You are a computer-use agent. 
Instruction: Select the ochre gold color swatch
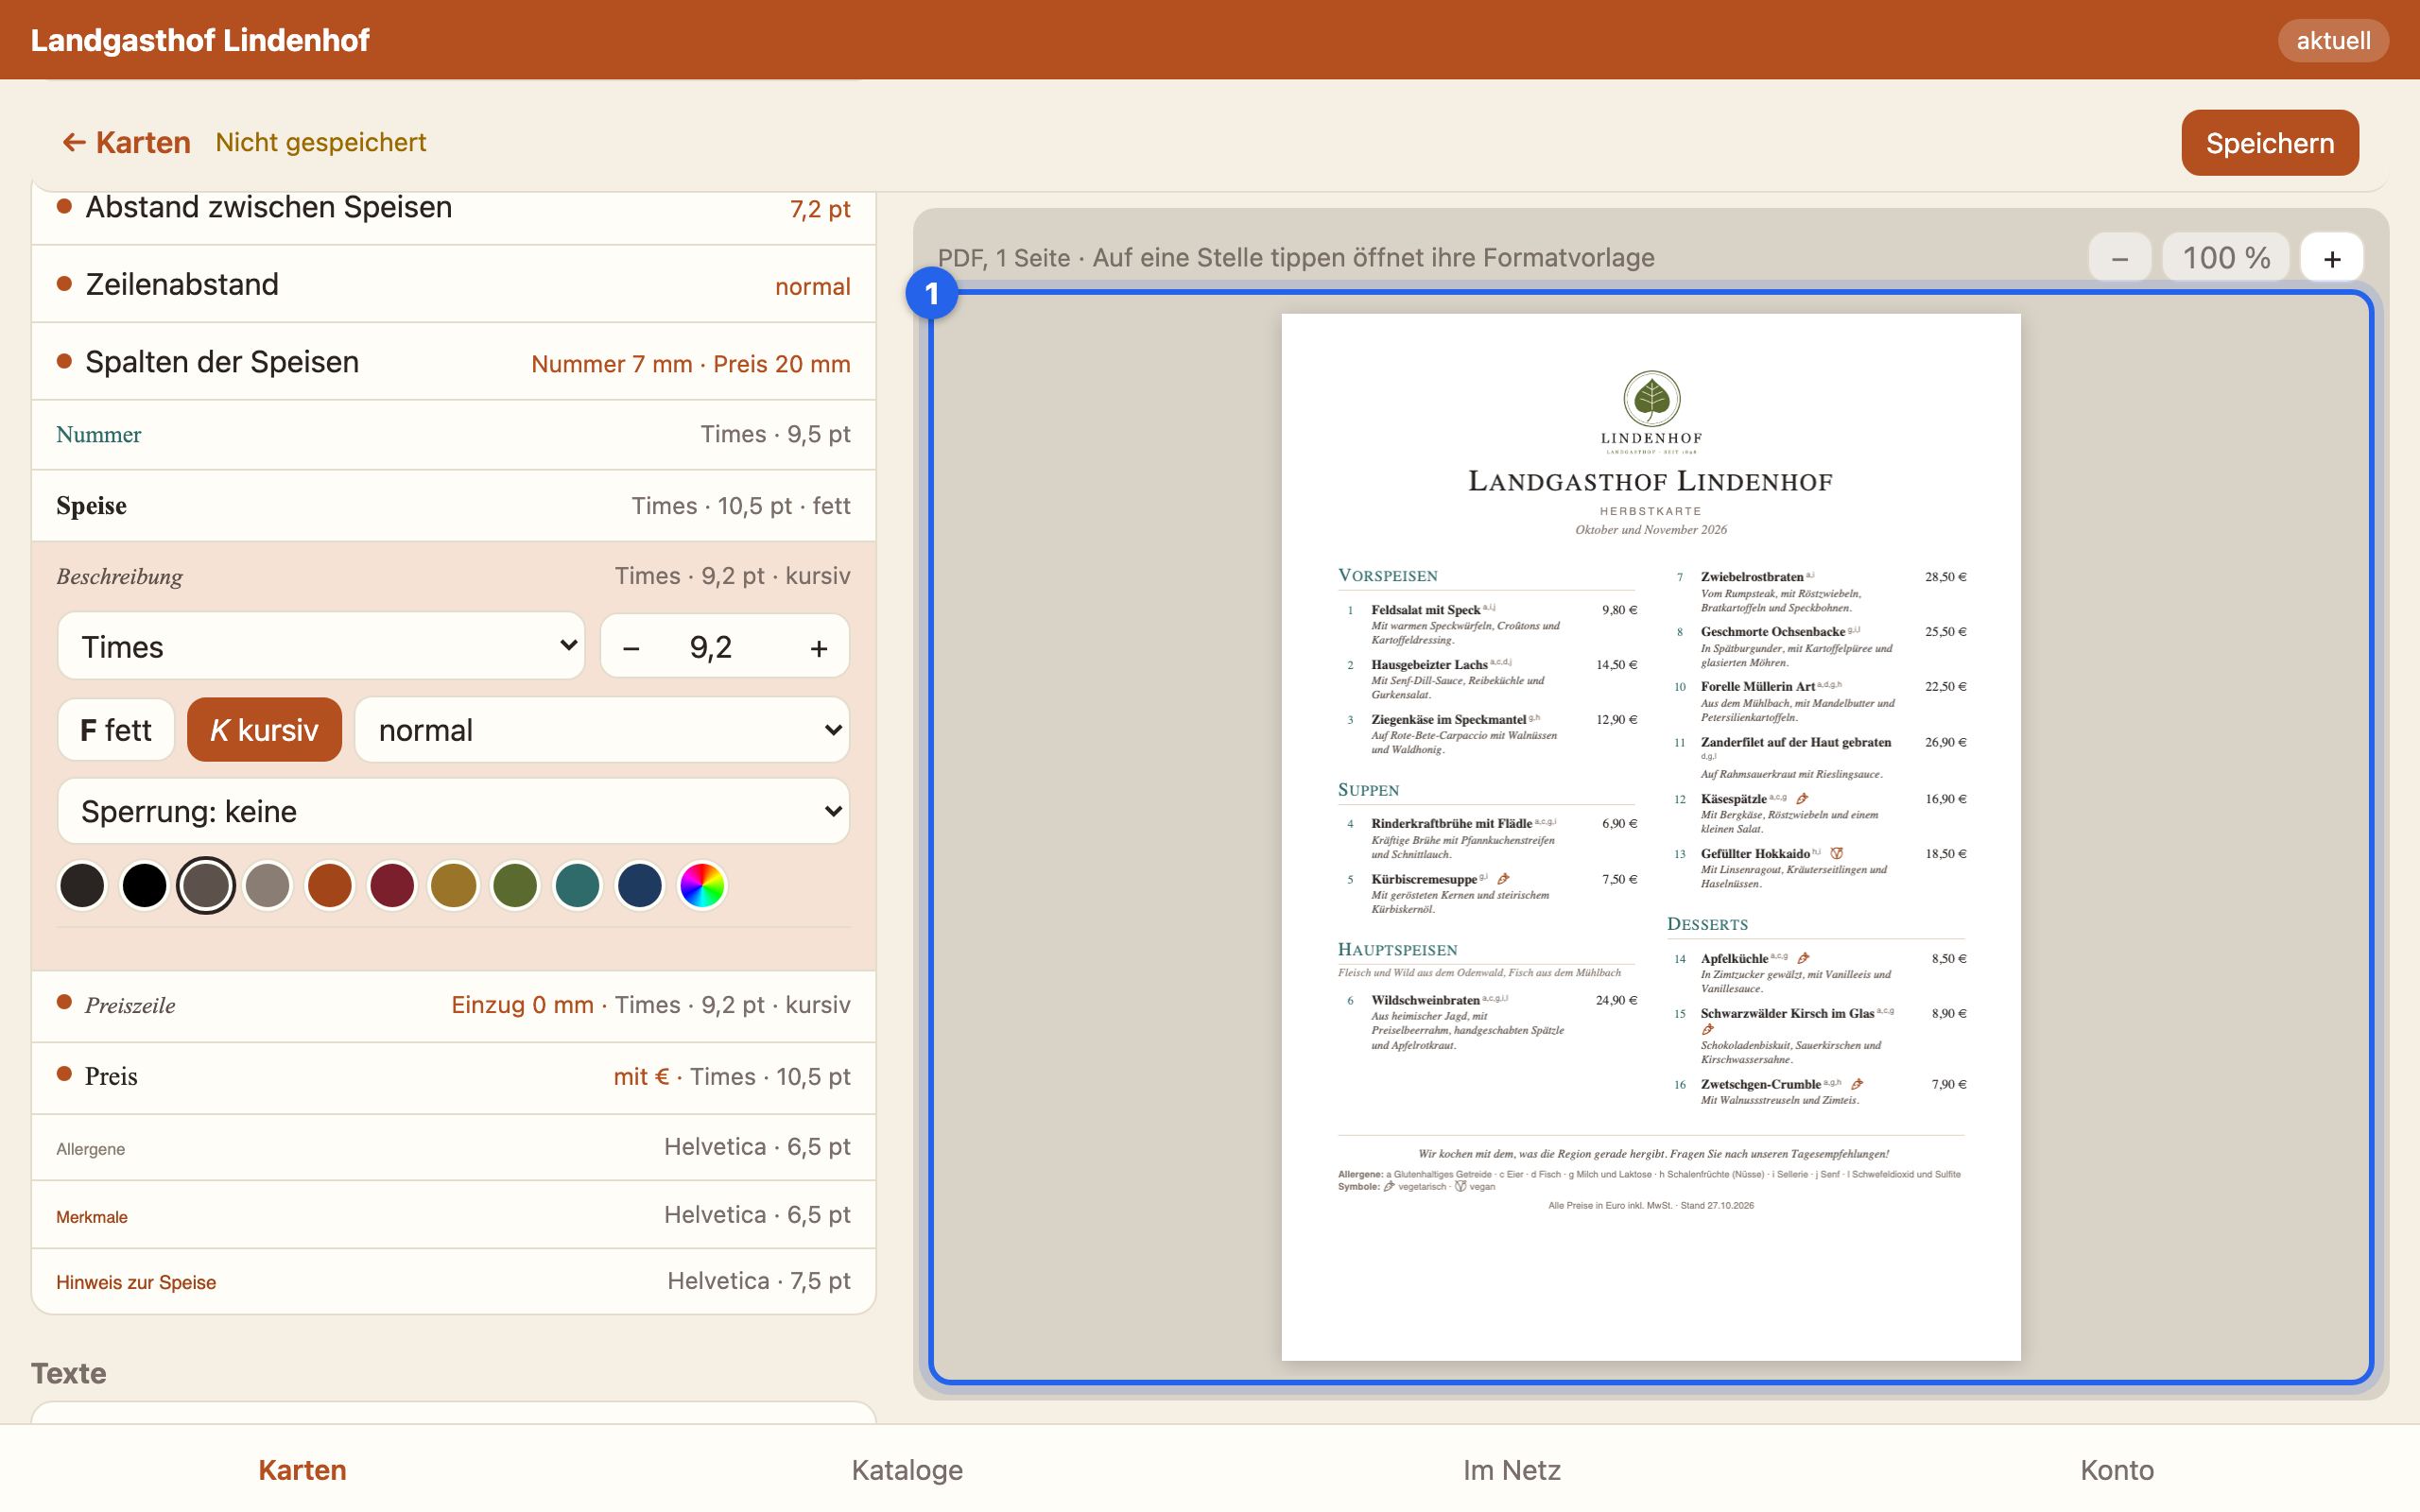[x=454, y=886]
